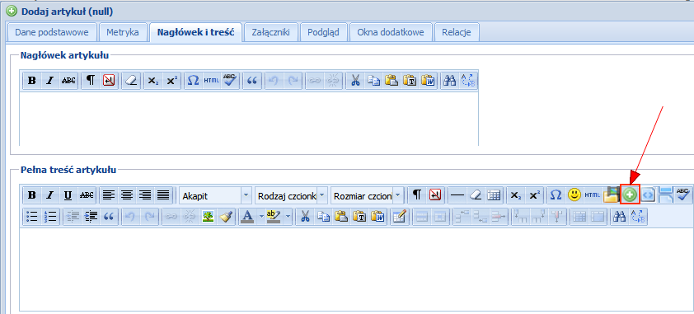Open HTML source in full content editor
Image resolution: width=694 pixels, height=314 pixels.
593,195
